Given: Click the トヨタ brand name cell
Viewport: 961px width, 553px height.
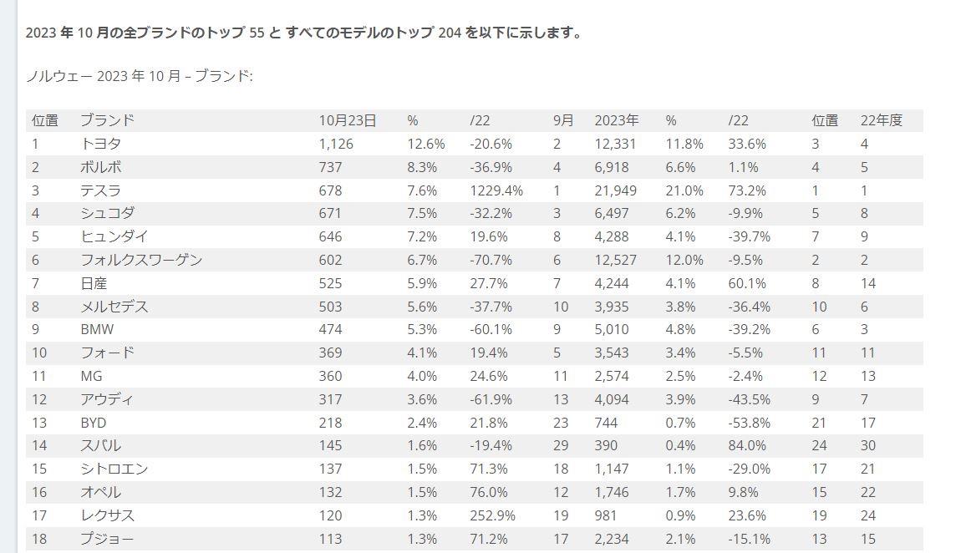Looking at the screenshot, I should [101, 144].
